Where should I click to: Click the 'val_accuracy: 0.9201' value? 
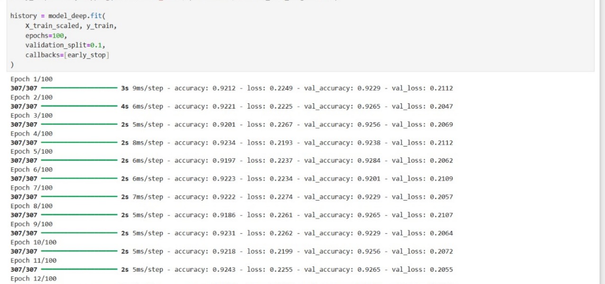pos(343,179)
